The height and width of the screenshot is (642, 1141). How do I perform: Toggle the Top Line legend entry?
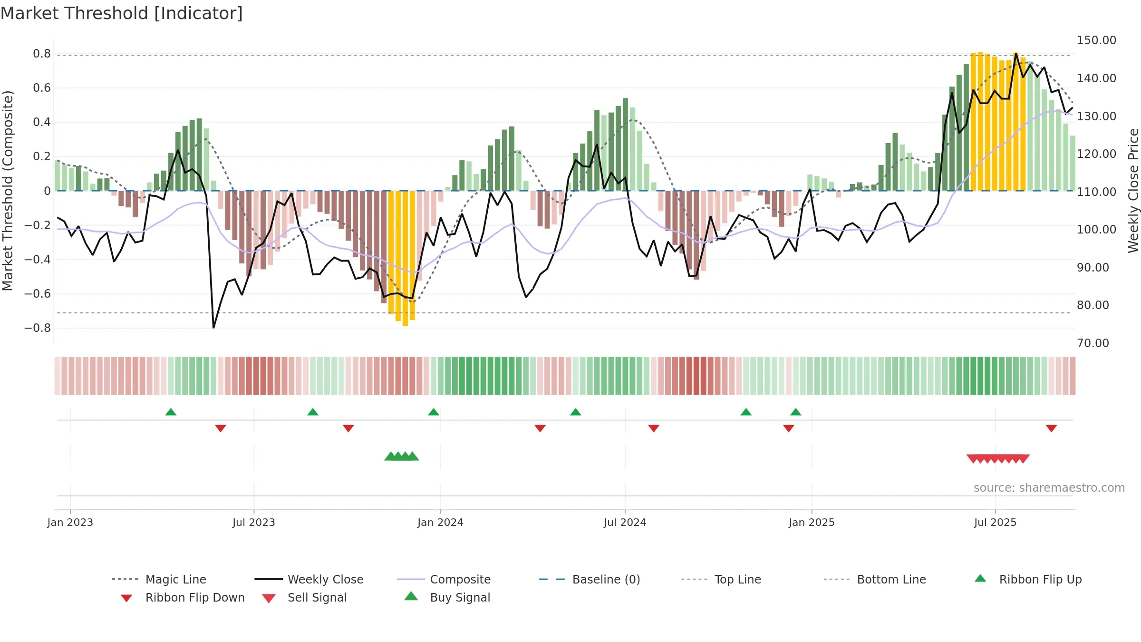click(721, 579)
